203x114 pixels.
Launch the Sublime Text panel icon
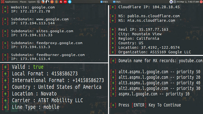[56, 2]
